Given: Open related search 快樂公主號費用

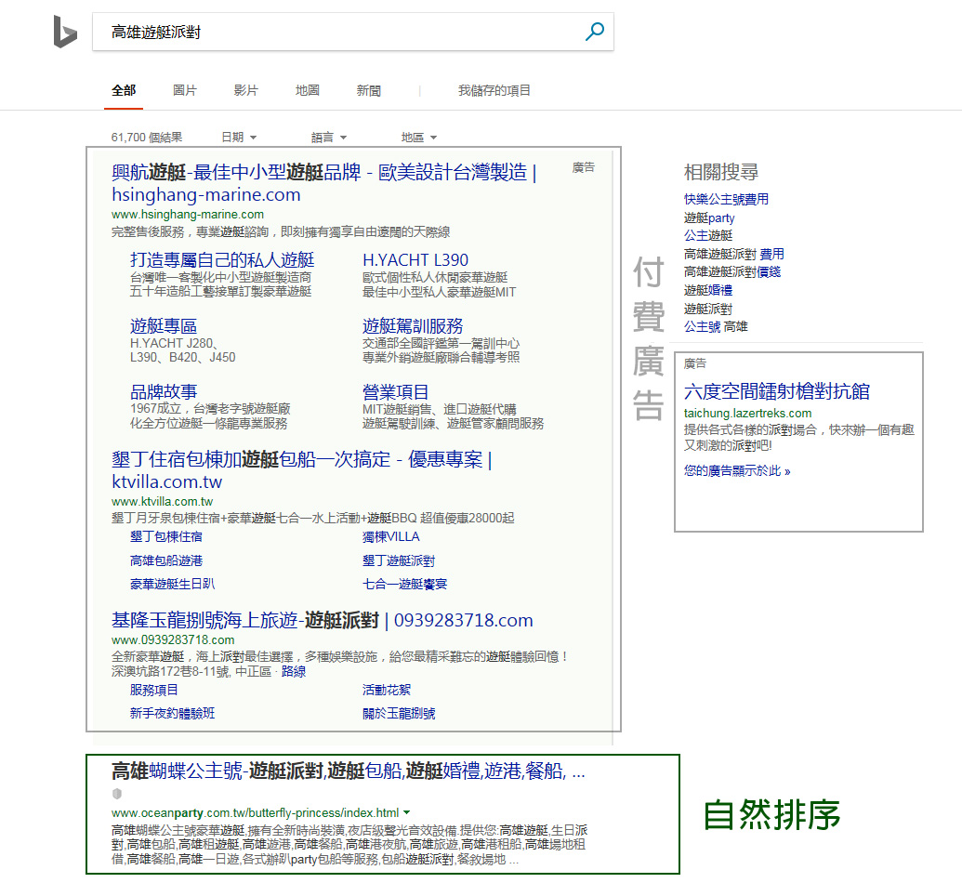Looking at the screenshot, I should pyautogui.click(x=727, y=200).
